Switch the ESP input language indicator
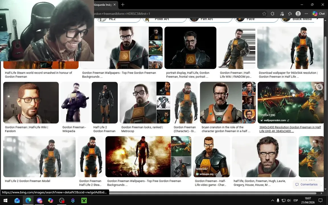Screen dimensions: 328x205 [296, 200]
